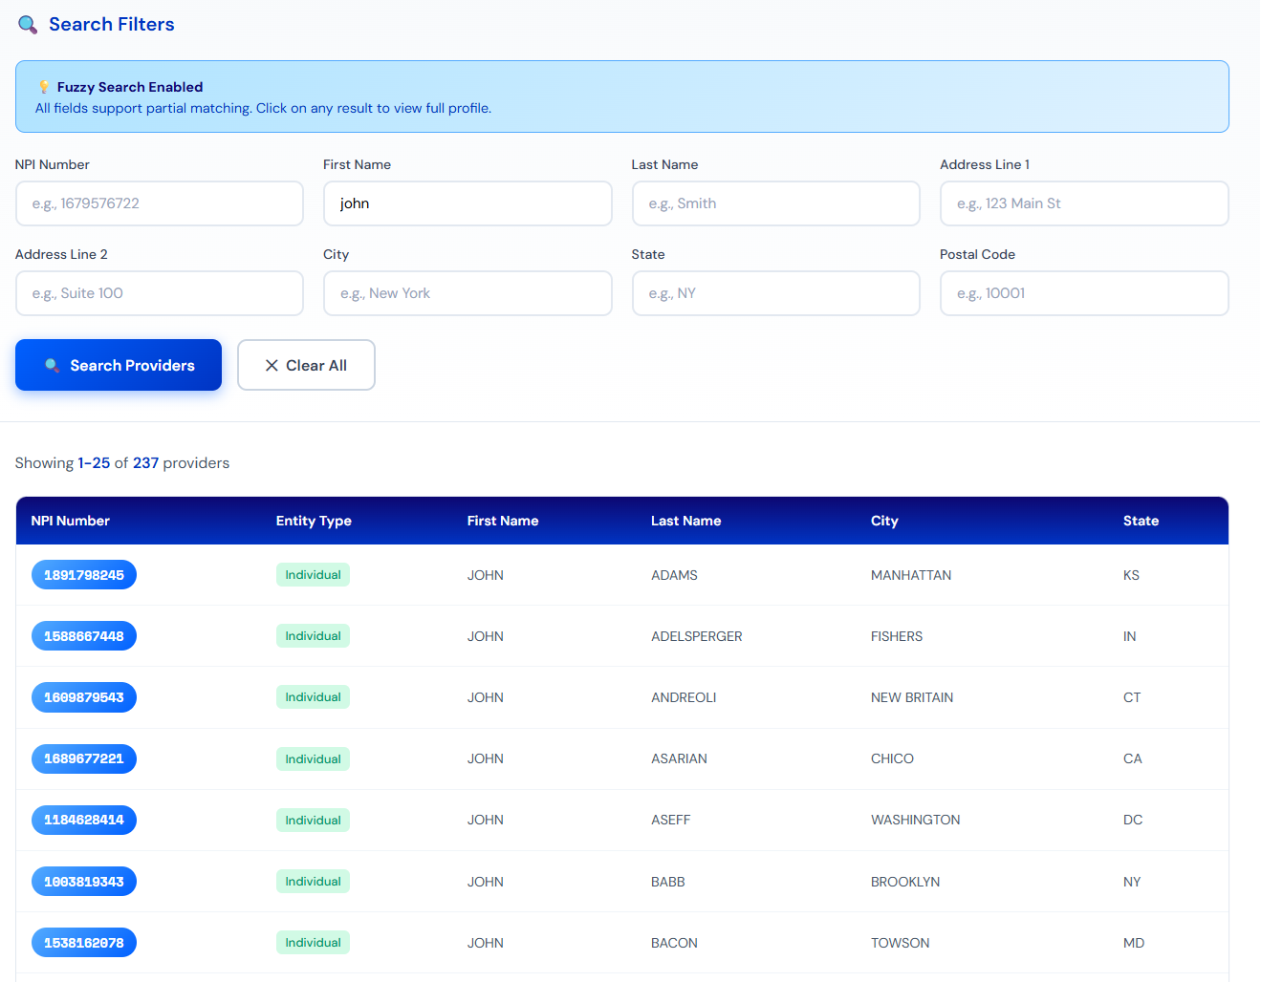Click the X icon on the Clear All button

273,365
